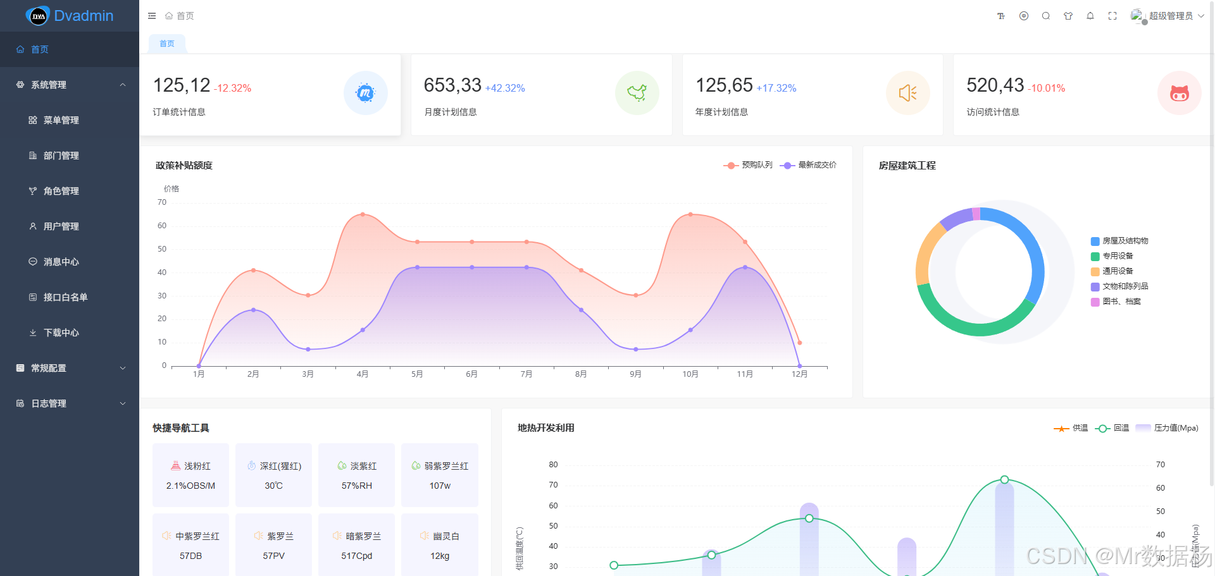This screenshot has height=576, width=1215.
Task: Click the monthly plan green bird icon
Action: tap(637, 93)
